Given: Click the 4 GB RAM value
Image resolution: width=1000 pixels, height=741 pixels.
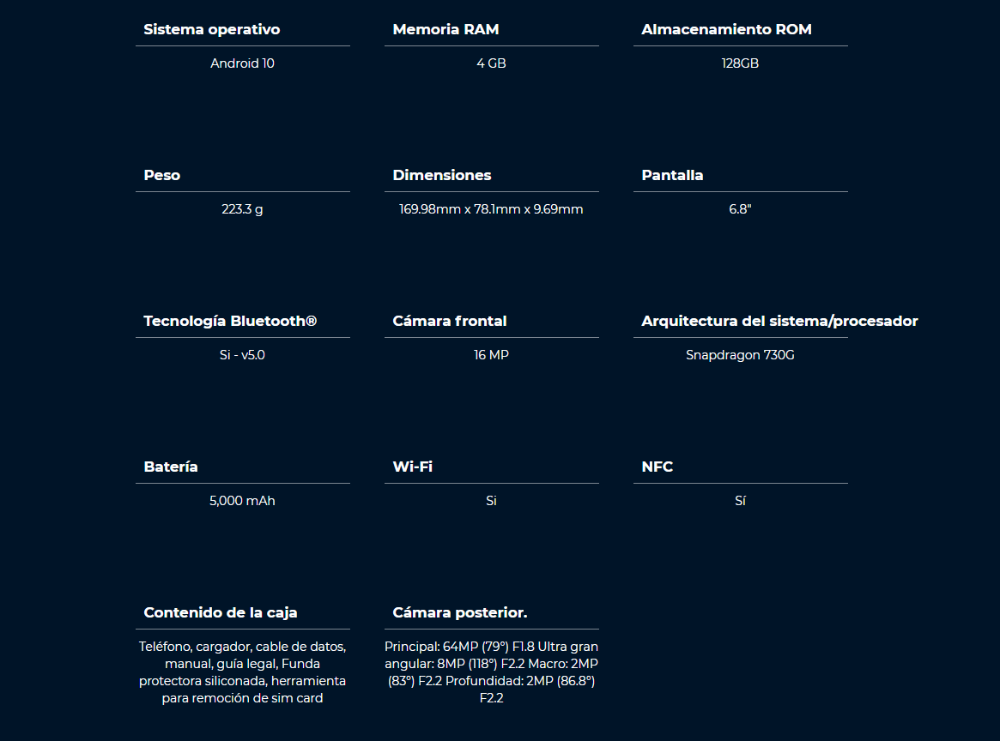Looking at the screenshot, I should coord(491,63).
